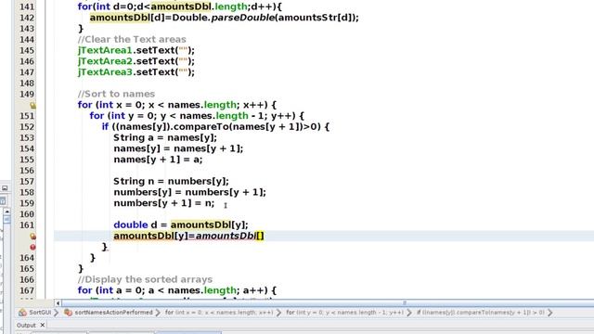Select sortNamesActionPerformed in the breadcrumb bar
The image size is (594, 334).
(x=113, y=313)
